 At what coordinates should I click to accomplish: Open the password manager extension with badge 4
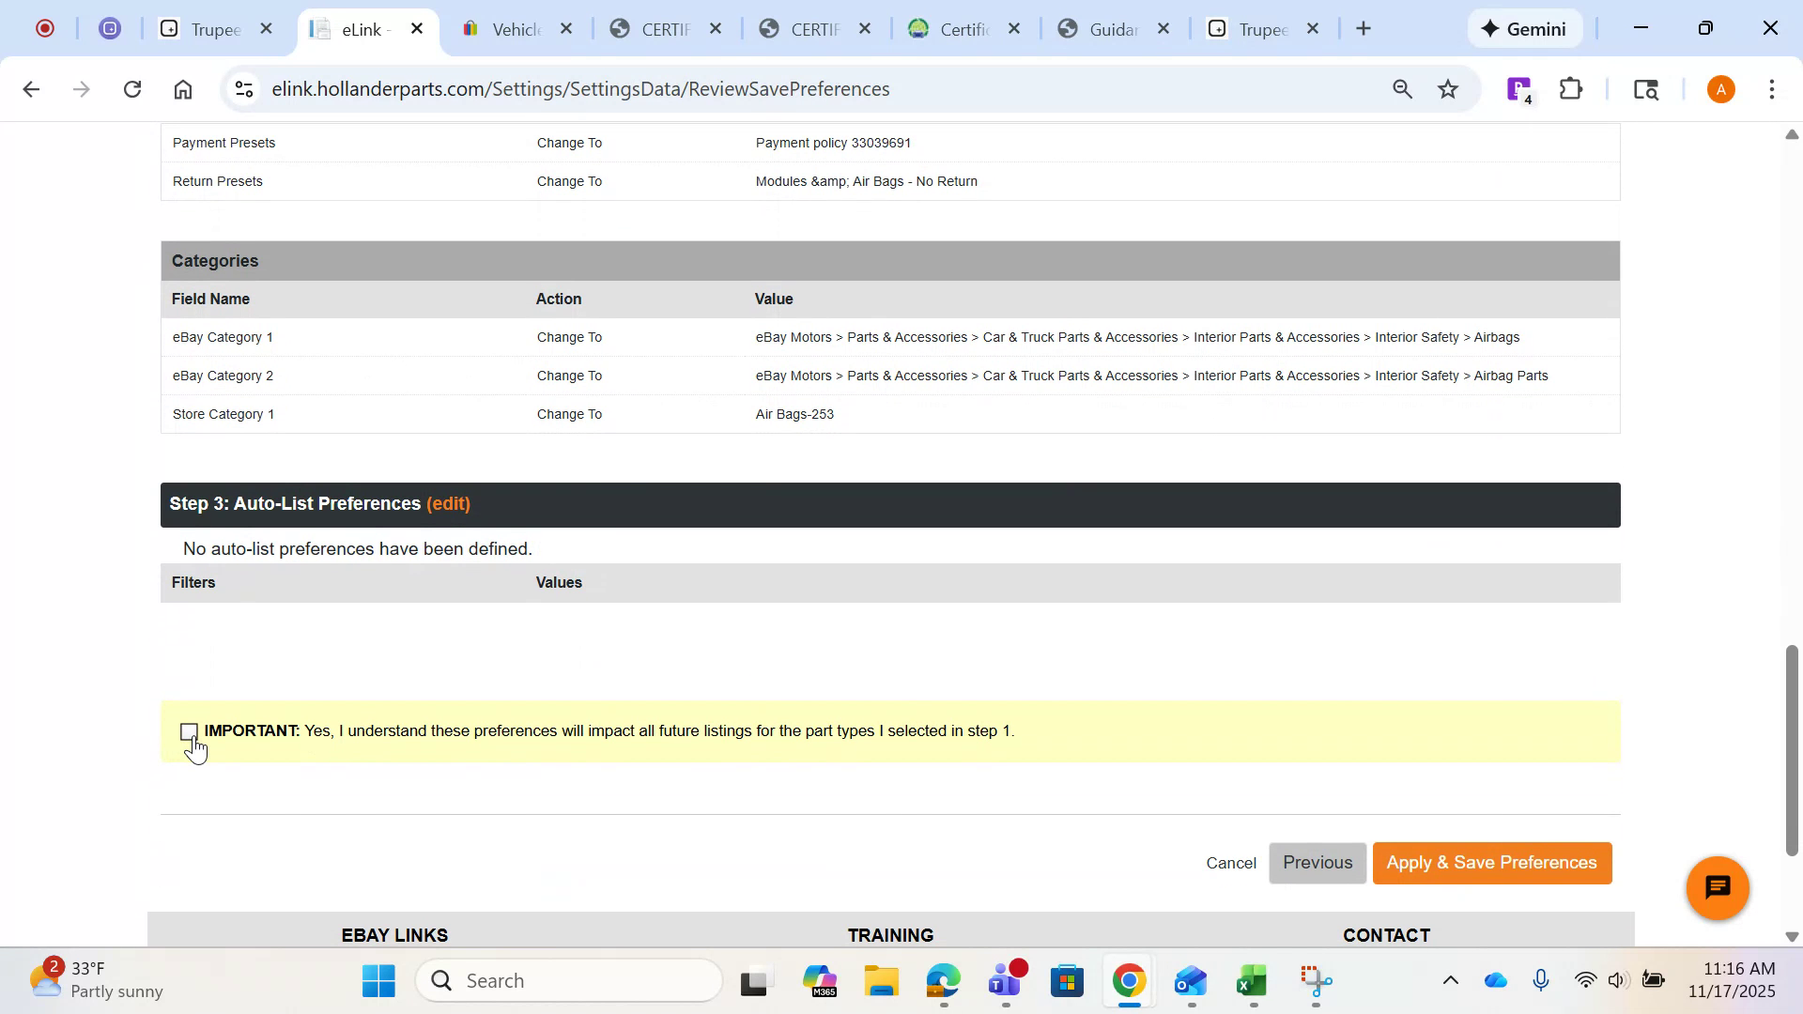[x=1518, y=88]
